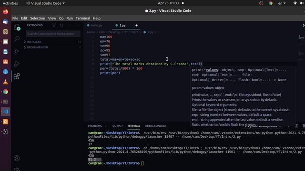Select the TERMINAL panel tab
The width and height of the screenshot is (305, 171).
(134, 126)
